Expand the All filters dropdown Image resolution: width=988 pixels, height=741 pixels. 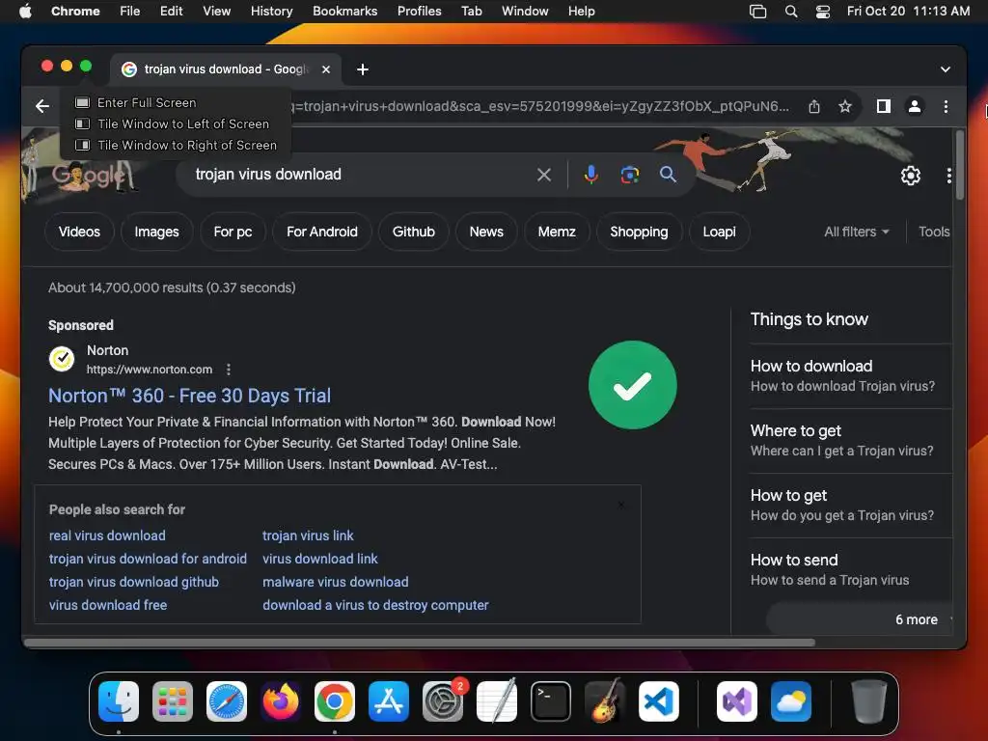[x=857, y=232]
